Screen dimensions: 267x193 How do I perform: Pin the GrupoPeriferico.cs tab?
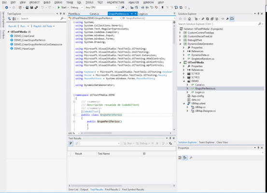pyautogui.click(x=132, y=14)
